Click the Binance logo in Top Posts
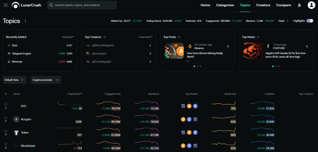This screenshot has width=318, height=152. click(190, 46)
